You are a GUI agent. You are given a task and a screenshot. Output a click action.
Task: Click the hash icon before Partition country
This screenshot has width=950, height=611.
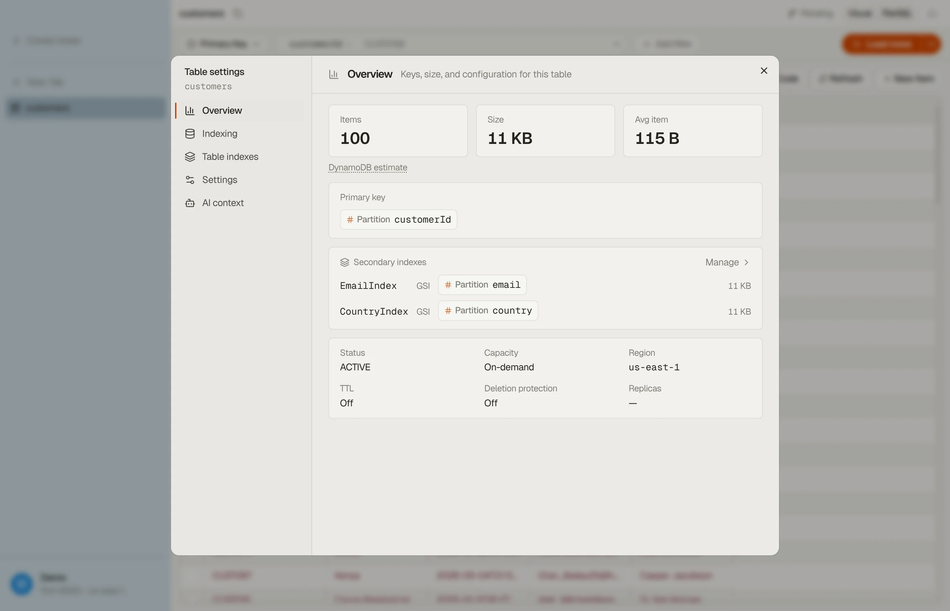click(448, 311)
